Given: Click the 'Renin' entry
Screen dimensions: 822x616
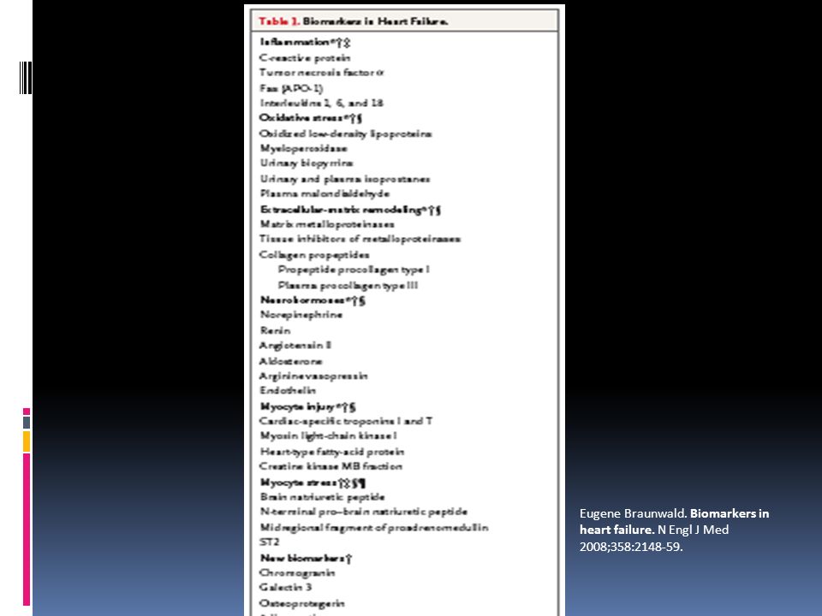Looking at the screenshot, I should (275, 330).
